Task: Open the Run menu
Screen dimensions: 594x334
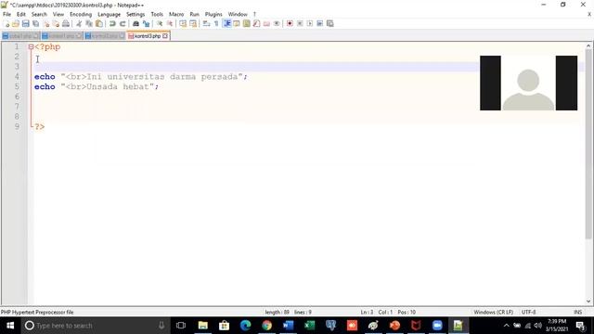Action: [x=194, y=14]
